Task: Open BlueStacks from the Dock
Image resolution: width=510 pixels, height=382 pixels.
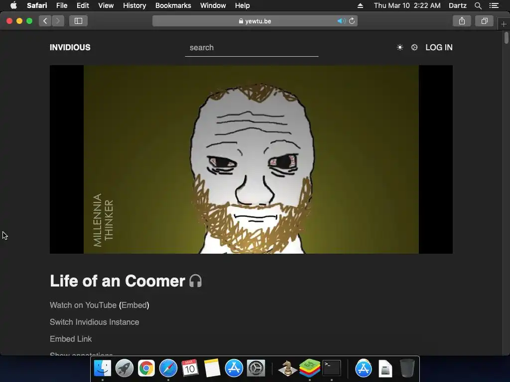Action: coord(310,369)
